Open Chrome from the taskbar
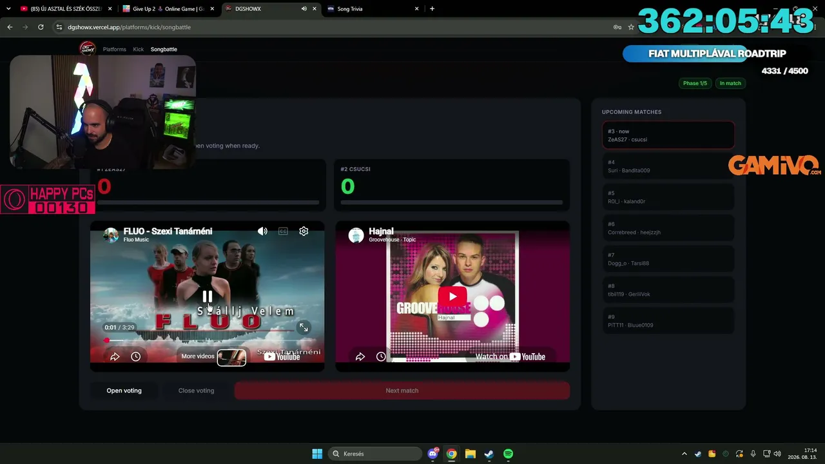825x464 pixels. [452, 454]
